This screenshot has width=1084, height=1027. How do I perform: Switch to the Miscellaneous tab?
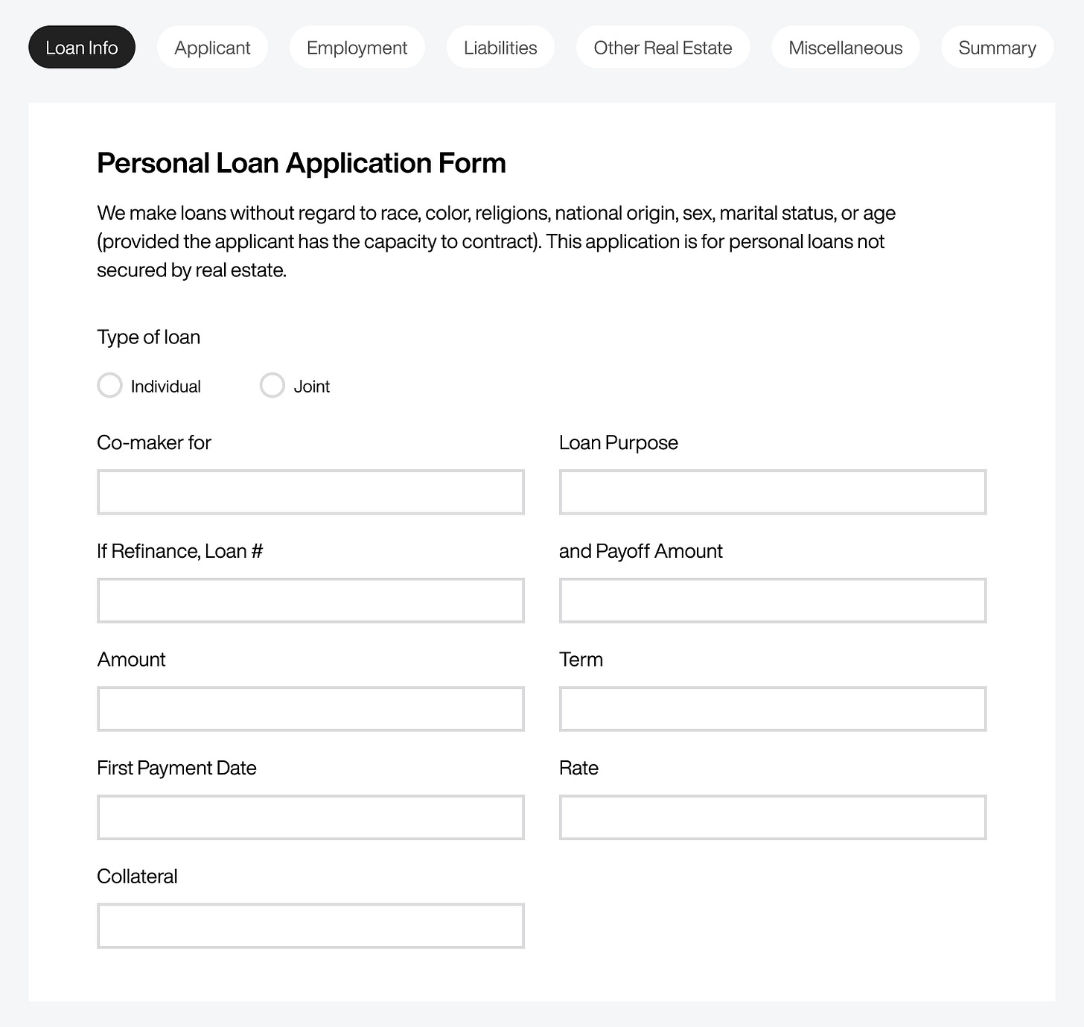(x=845, y=48)
